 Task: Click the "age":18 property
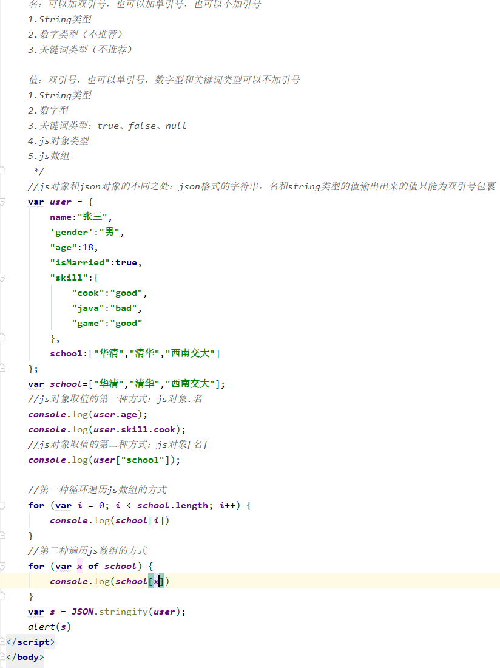point(74,248)
